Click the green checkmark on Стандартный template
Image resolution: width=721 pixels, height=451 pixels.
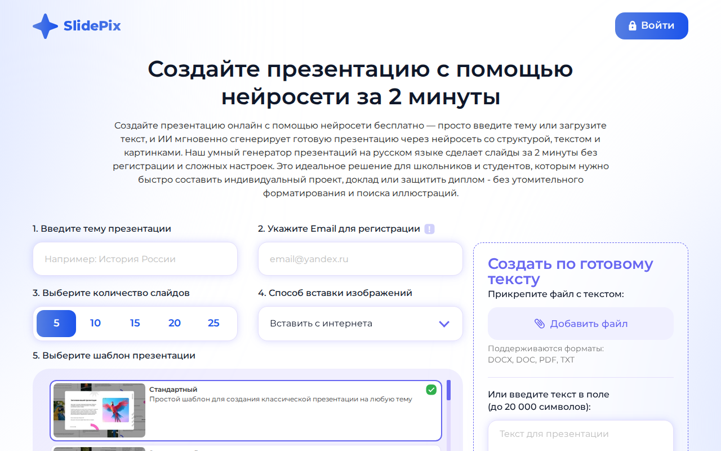point(431,389)
